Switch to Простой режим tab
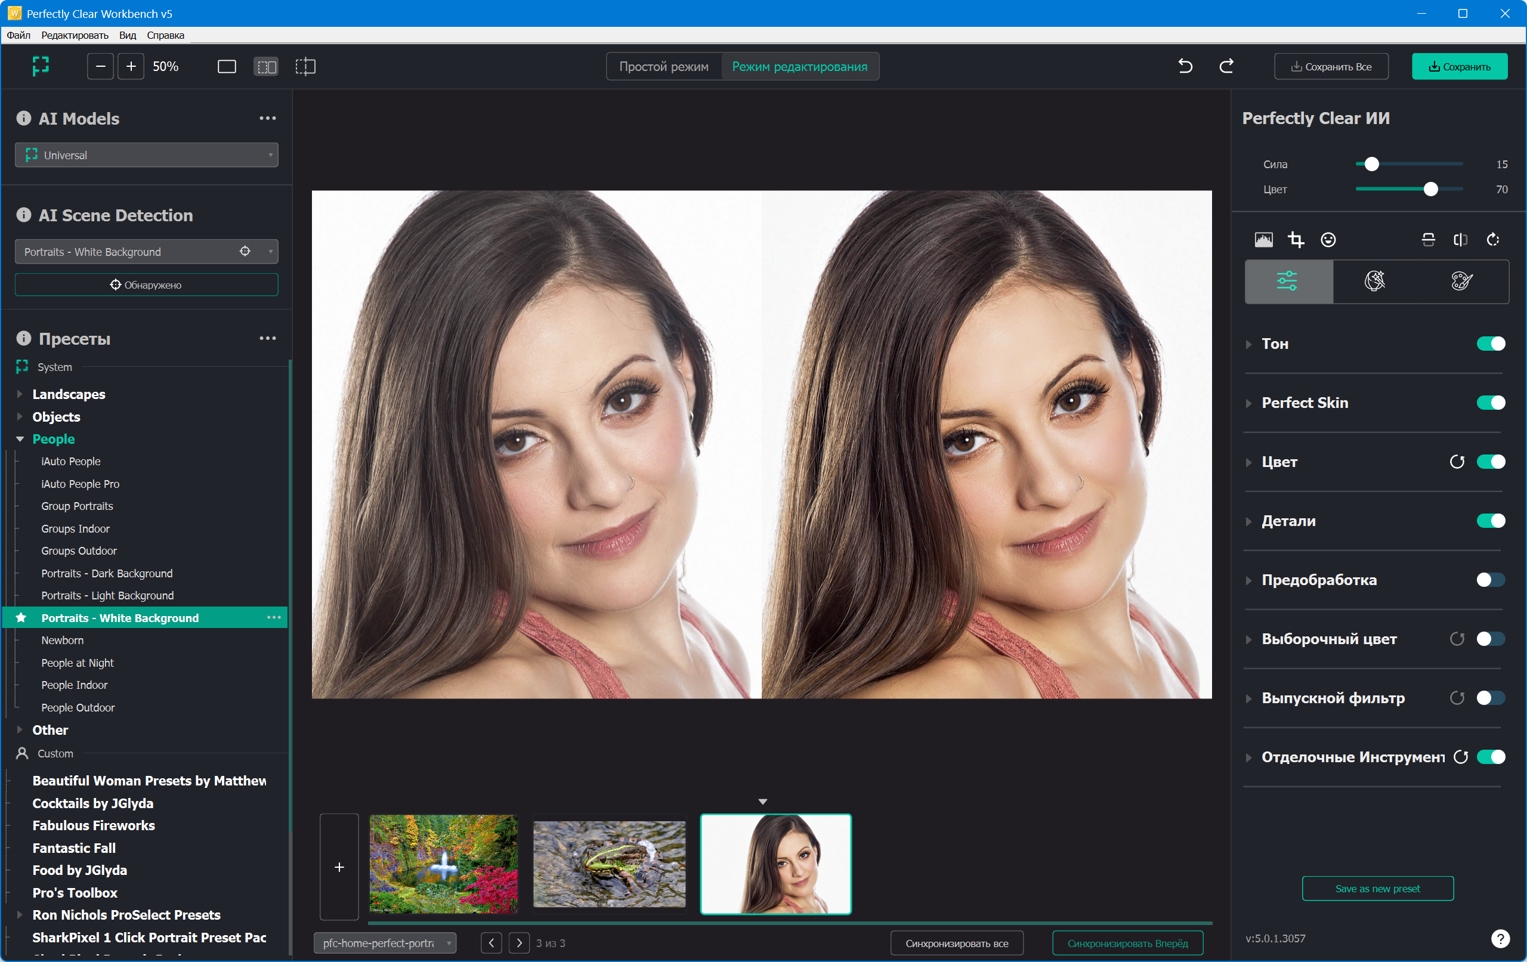Screen dimensions: 1527x962 coord(663,67)
